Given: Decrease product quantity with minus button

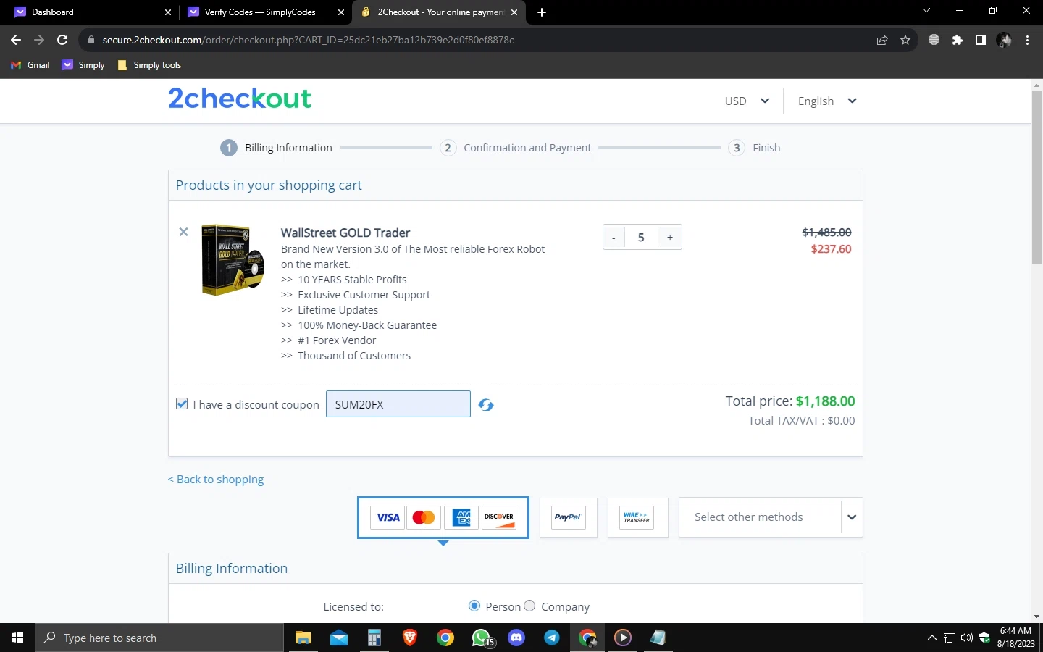Looking at the screenshot, I should 613,238.
